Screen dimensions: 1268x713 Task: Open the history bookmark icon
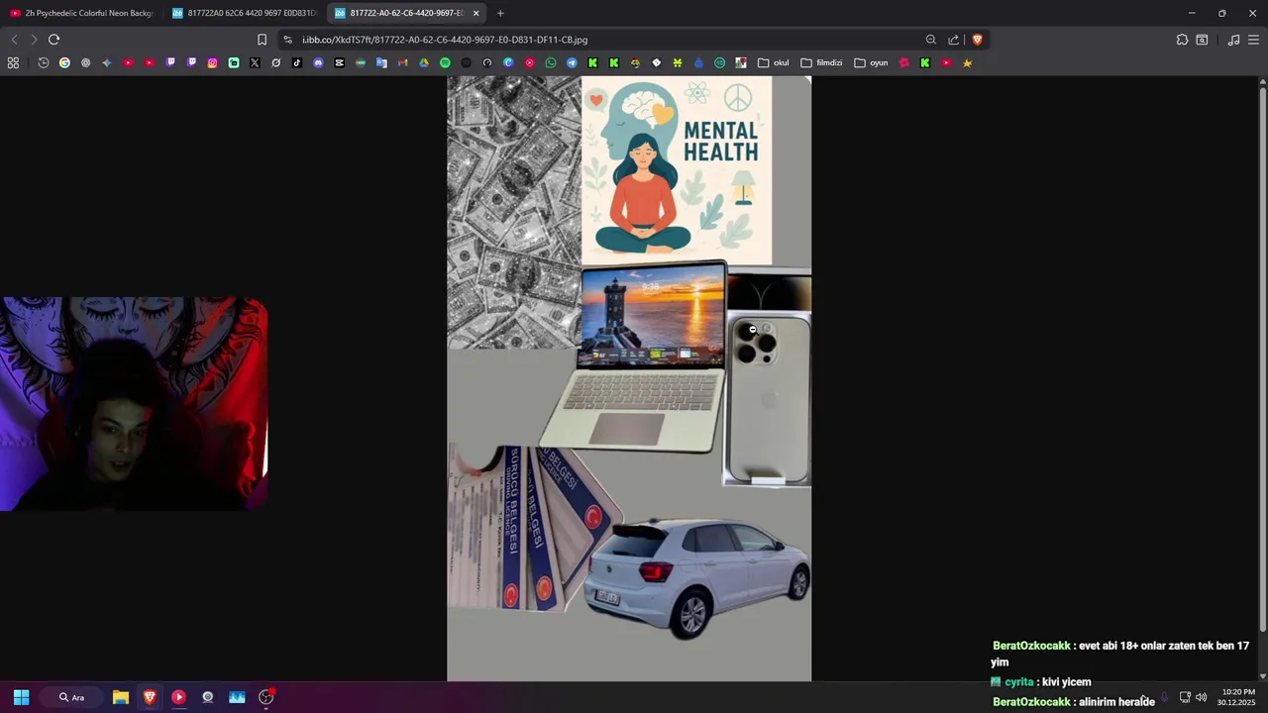click(x=44, y=62)
